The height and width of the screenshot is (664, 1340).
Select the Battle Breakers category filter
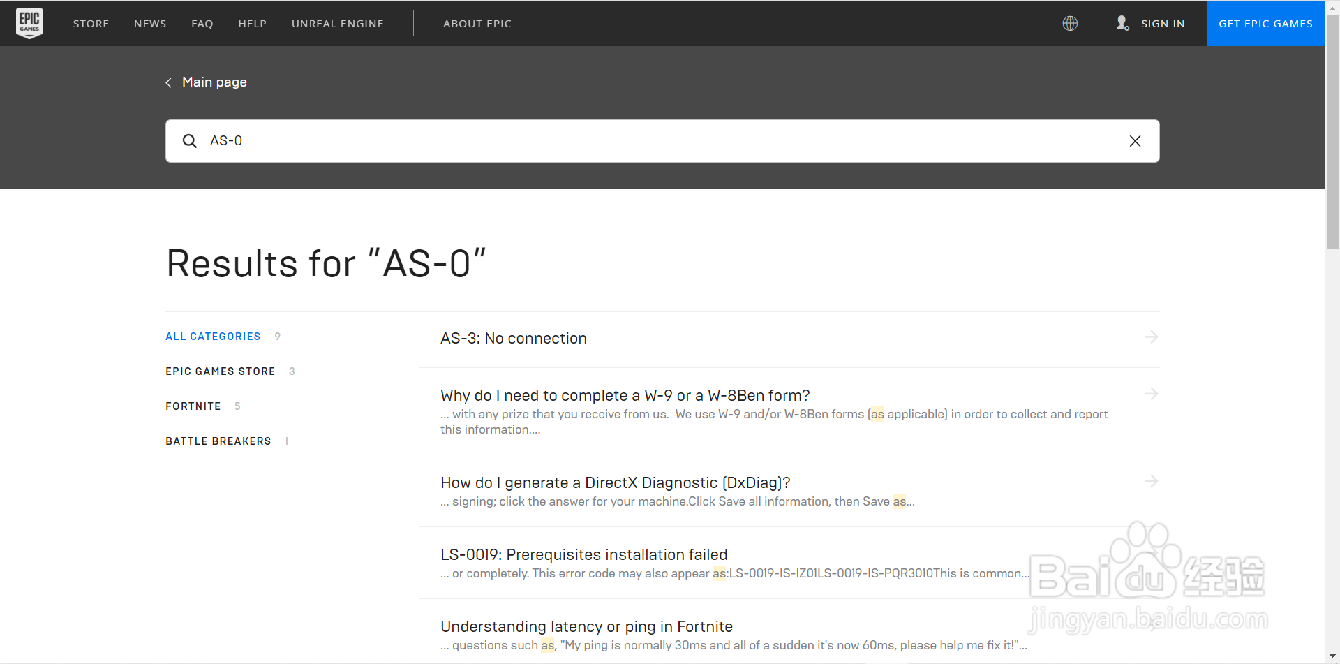[218, 441]
